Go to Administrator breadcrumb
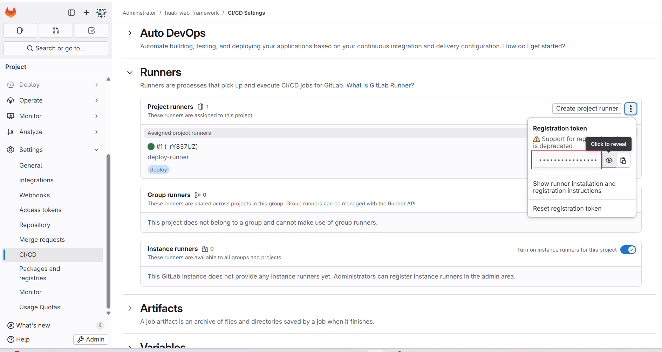 coord(139,13)
